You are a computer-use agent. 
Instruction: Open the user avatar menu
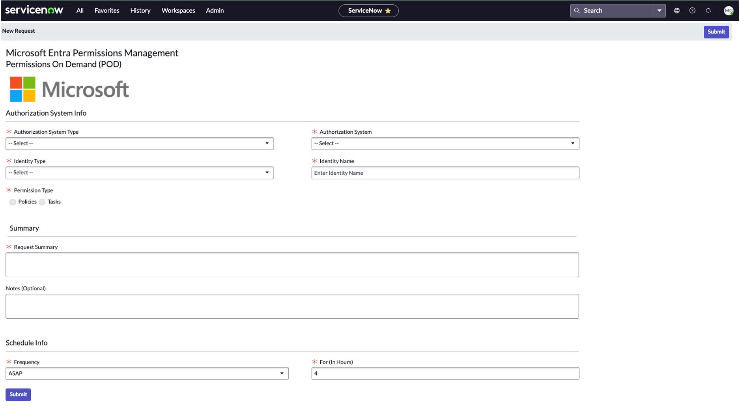(x=728, y=11)
